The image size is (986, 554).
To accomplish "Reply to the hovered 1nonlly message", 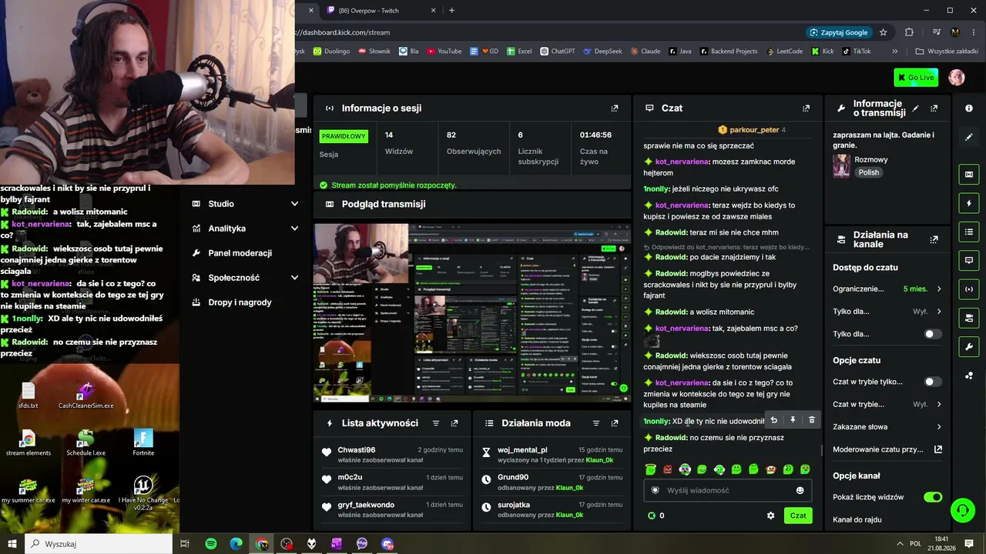I will click(774, 420).
